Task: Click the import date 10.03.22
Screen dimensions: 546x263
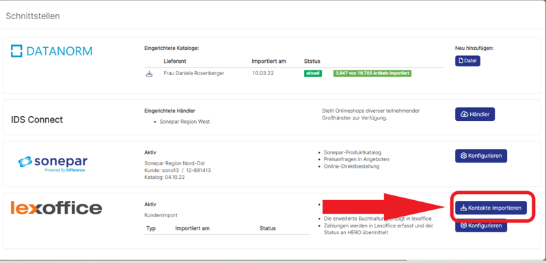Action: coord(263,73)
